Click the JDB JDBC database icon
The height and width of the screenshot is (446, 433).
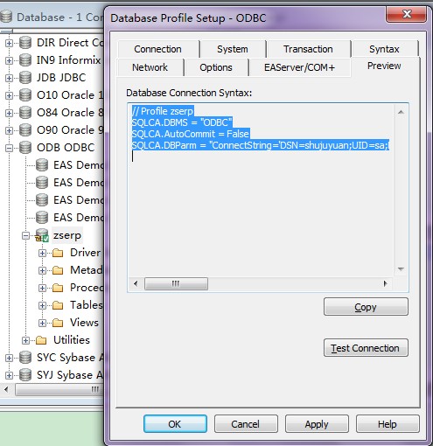tap(25, 78)
